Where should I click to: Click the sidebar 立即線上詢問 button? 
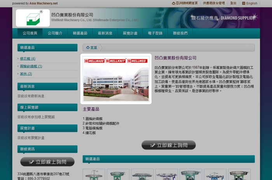pos(47,162)
